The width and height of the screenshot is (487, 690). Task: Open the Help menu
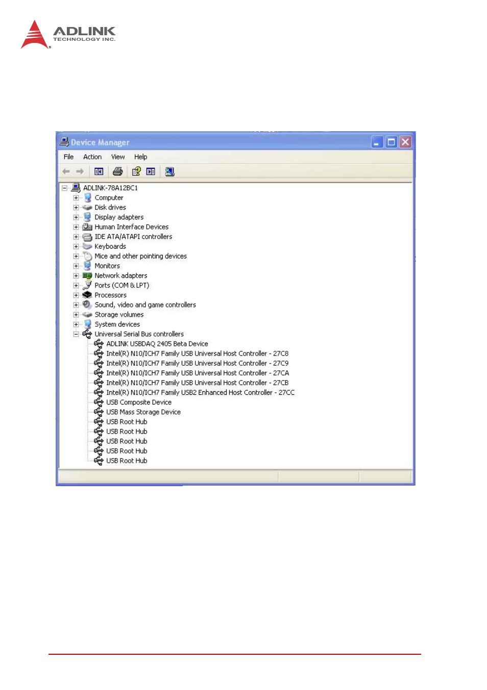(x=141, y=157)
